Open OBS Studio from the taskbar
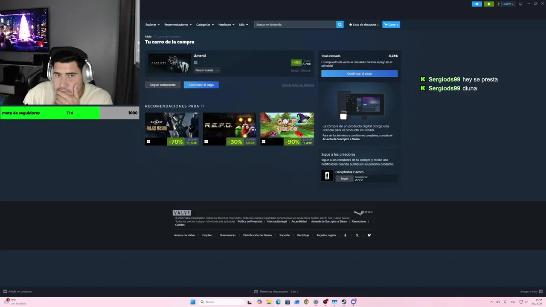 (x=325, y=302)
